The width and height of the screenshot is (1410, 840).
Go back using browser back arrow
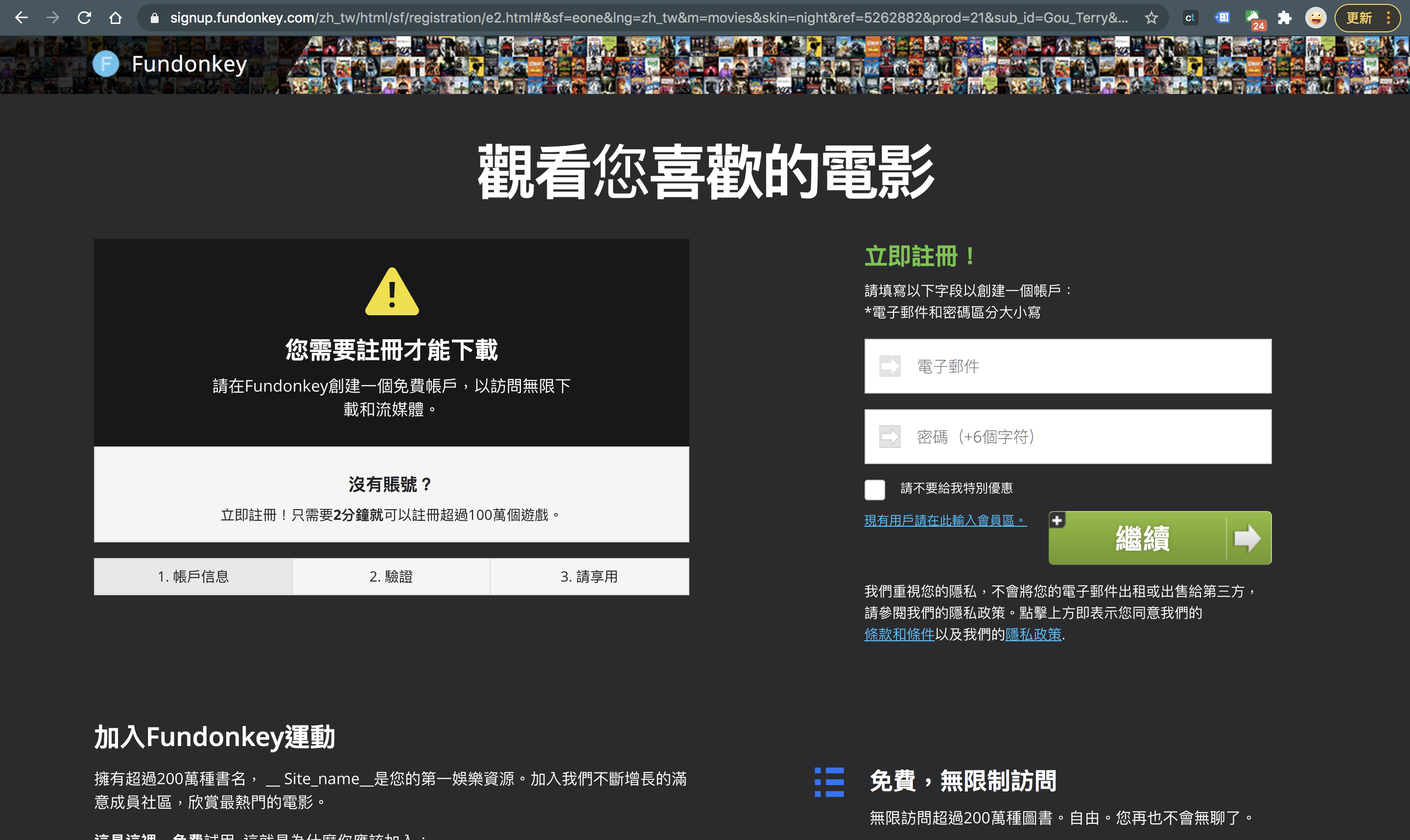22,18
